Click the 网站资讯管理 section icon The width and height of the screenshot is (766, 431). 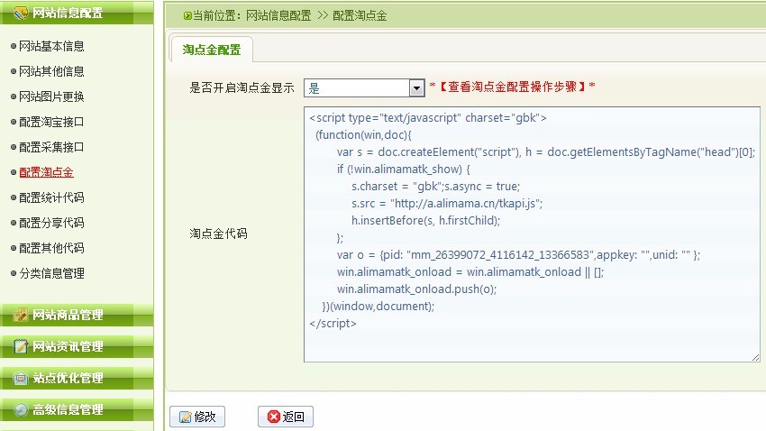(x=21, y=346)
